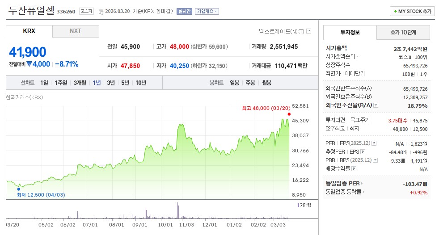This screenshot has height=235, width=439.
Task: Select the 1년 line chart period
Action: (x=97, y=83)
